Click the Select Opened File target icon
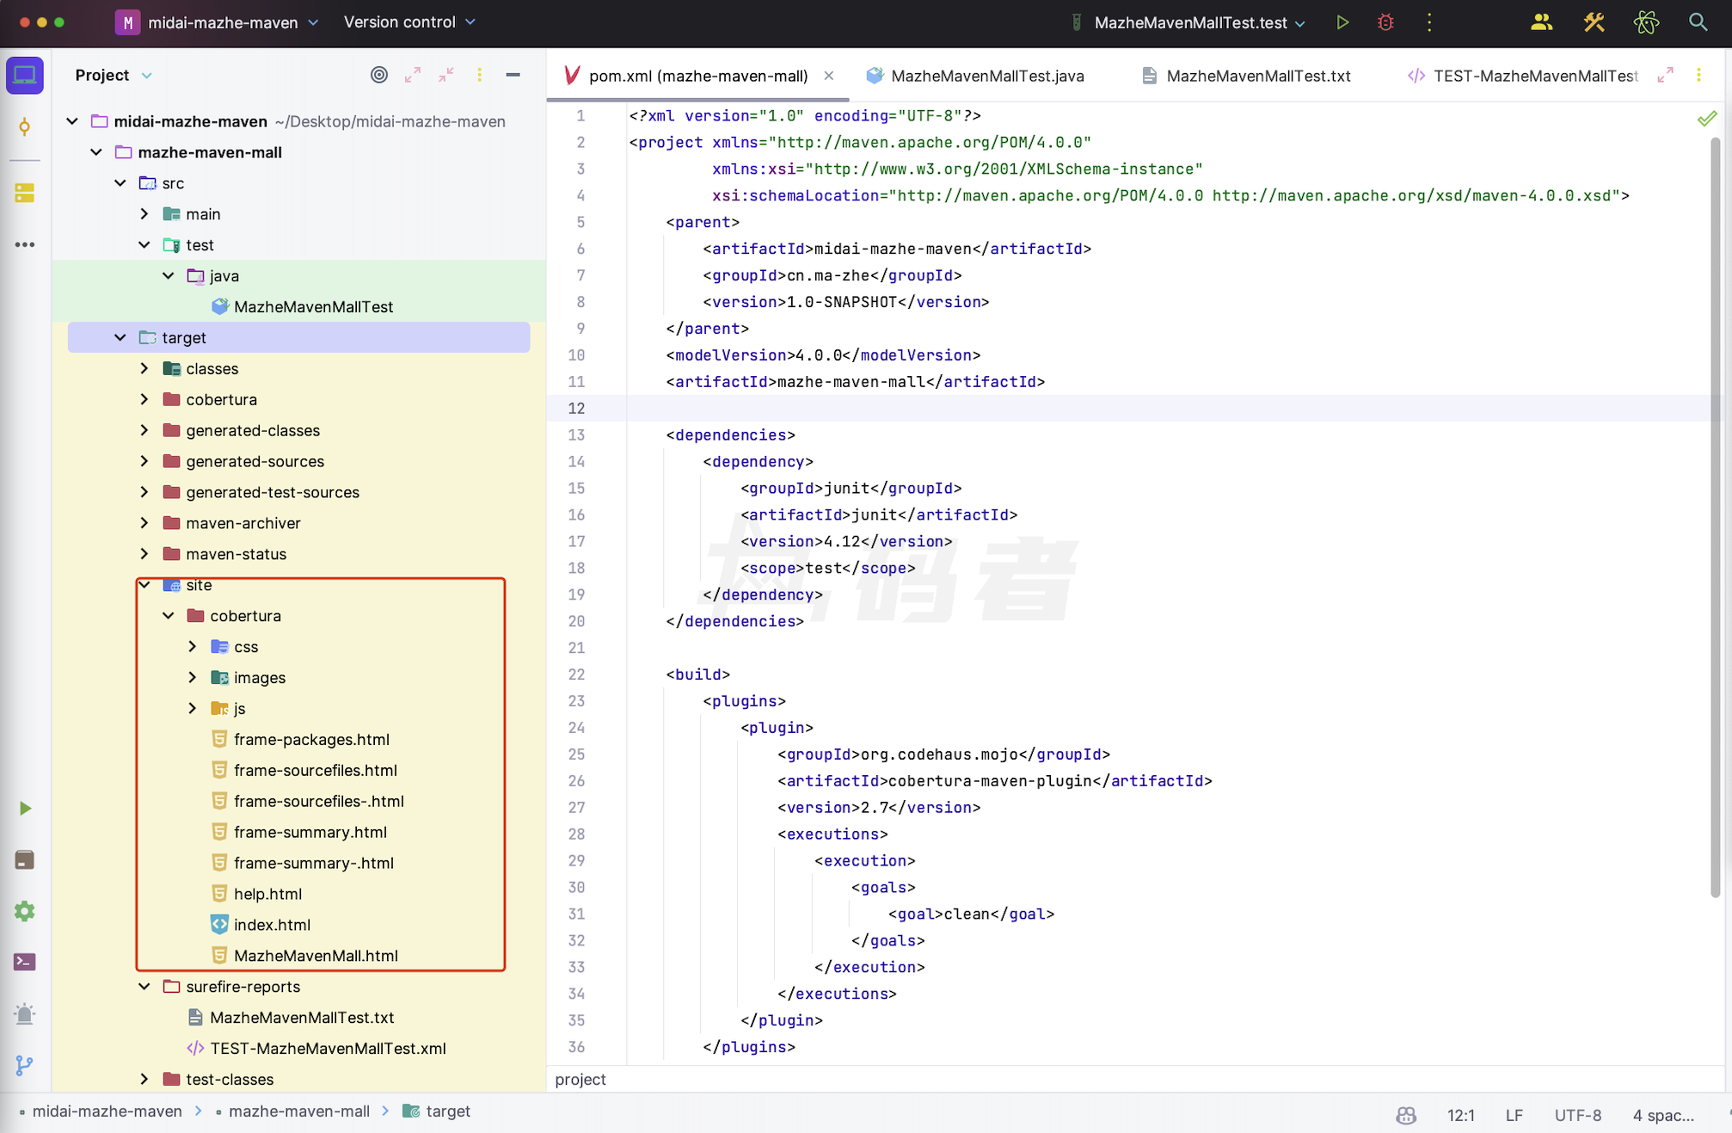This screenshot has height=1133, width=1732. point(378,75)
